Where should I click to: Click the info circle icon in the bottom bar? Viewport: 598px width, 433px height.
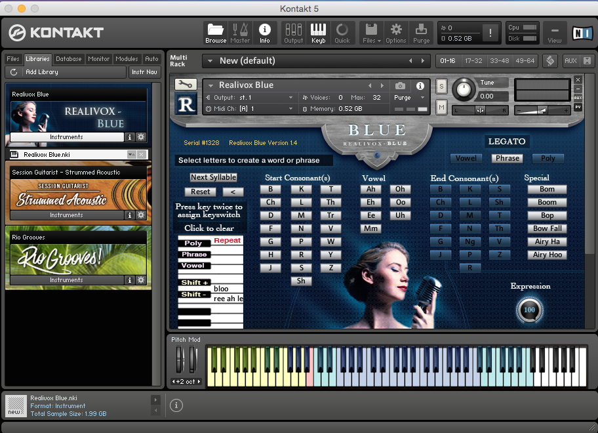(176, 405)
